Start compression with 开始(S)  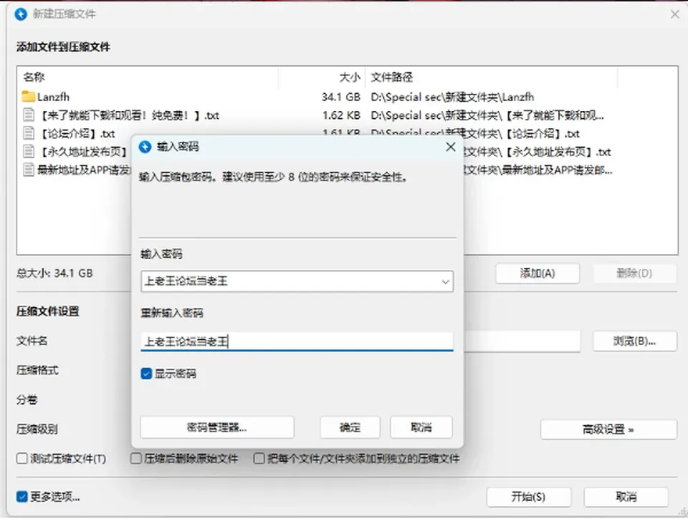click(529, 497)
